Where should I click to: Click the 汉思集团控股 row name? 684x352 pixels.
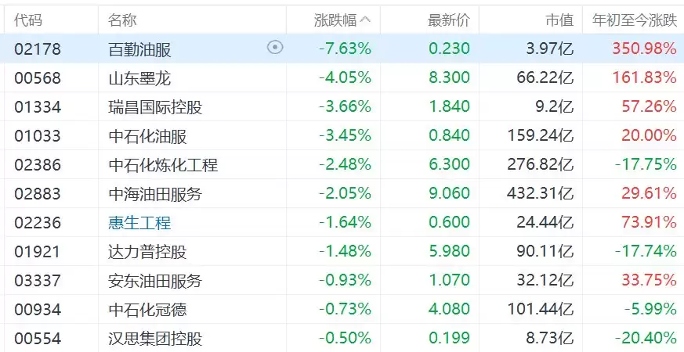[x=154, y=338]
